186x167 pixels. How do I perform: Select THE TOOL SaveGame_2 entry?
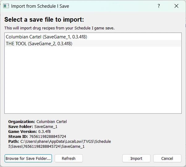pyautogui.click(x=93, y=44)
